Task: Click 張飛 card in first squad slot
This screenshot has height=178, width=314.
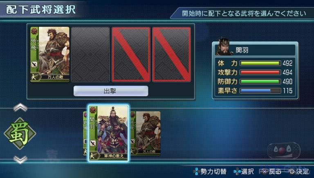Action: [50, 54]
